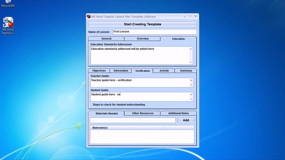Minimize the Lesson Plan Template window
Screen dimensions: 285x160
[x=185, y=16]
